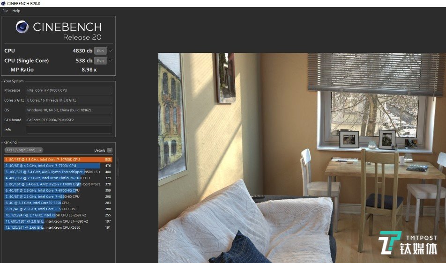Click the Cinebench logo sphere icon
Image resolution: width=446 pixels, height=263 pixels.
tap(22, 27)
